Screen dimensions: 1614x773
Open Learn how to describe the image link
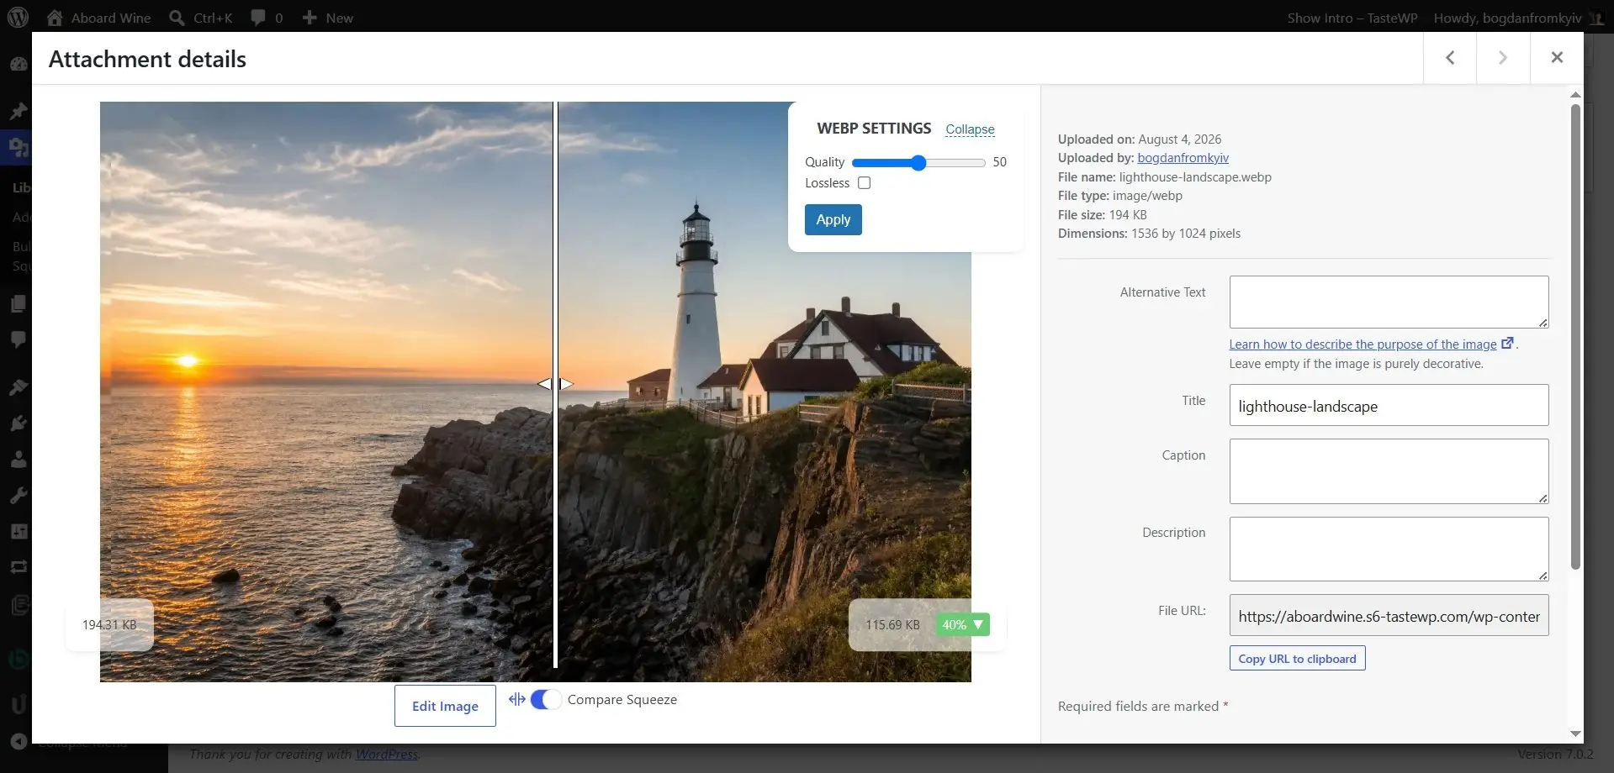tap(1363, 344)
